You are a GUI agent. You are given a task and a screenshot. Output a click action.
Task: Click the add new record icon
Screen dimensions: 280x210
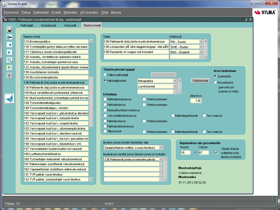tap(10, 68)
